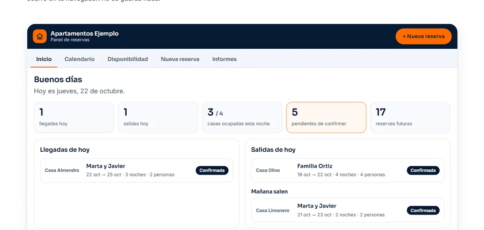Open the Inicio tab
This screenshot has height=230, width=484.
tap(44, 59)
